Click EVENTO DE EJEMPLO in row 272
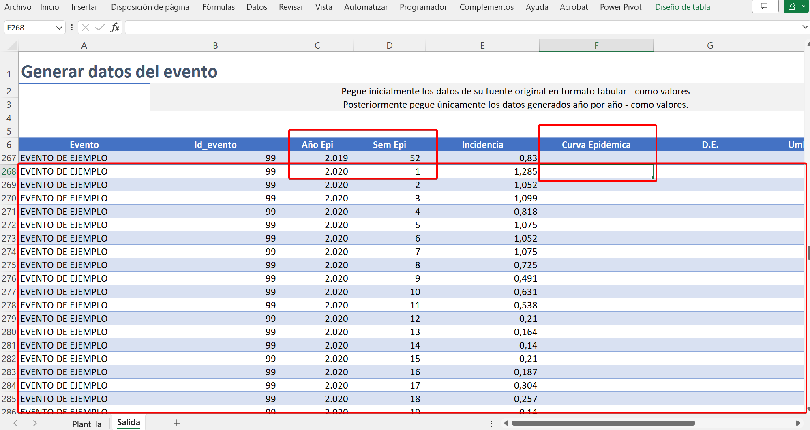810x430 pixels. (x=64, y=225)
